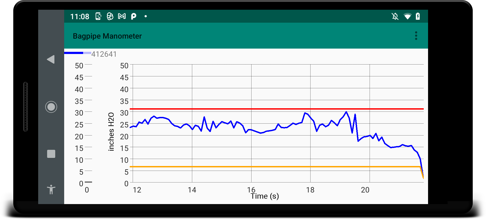
Task: Click the muted notifications bell icon
Action: 395,16
